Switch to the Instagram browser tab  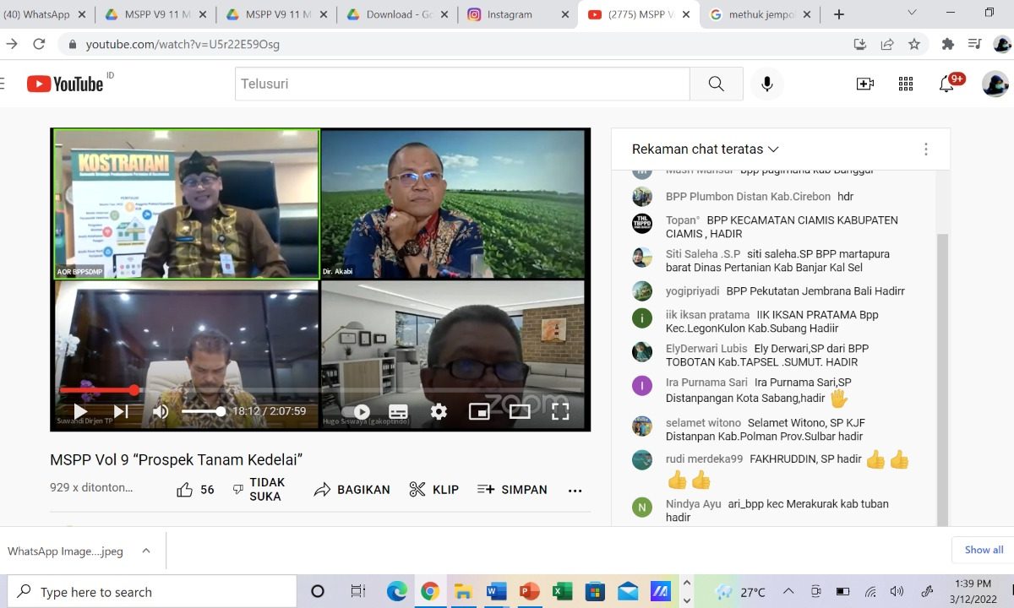[510, 14]
